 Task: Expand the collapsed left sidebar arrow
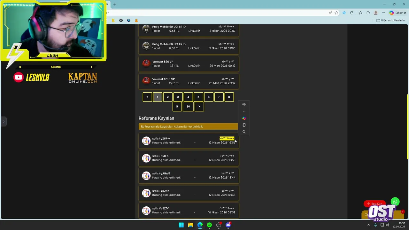tap(4, 122)
